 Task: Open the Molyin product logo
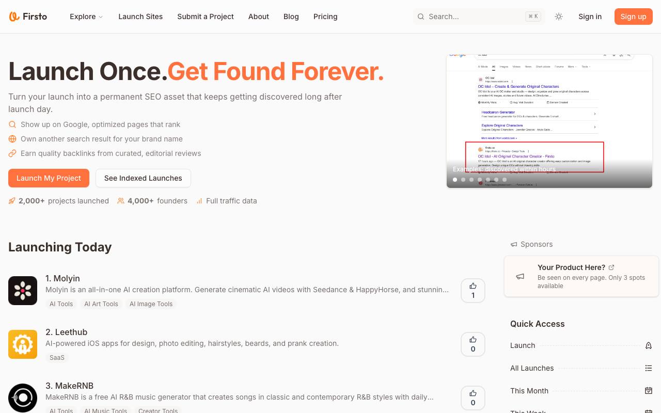coord(23,291)
